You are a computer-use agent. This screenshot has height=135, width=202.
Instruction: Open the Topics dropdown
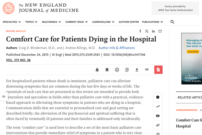point(31,22)
